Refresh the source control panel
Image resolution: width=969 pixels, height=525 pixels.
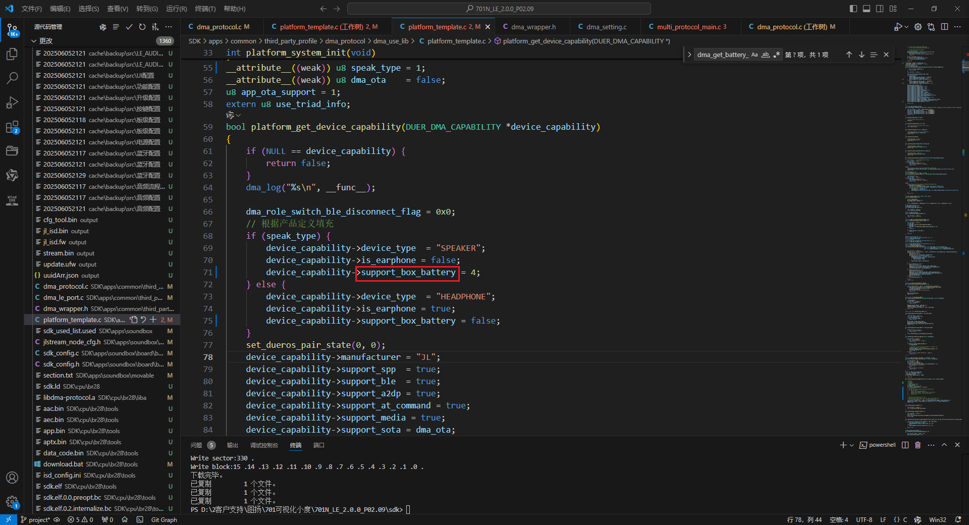pyautogui.click(x=142, y=27)
